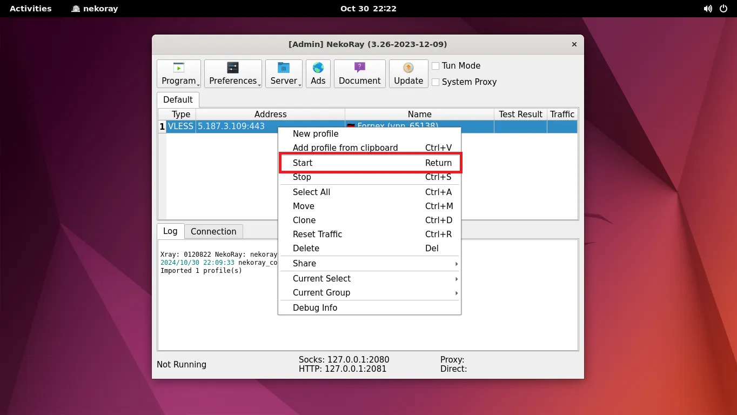Image resolution: width=737 pixels, height=415 pixels.
Task: Sort by the Traffic column header
Action: [x=562, y=115]
